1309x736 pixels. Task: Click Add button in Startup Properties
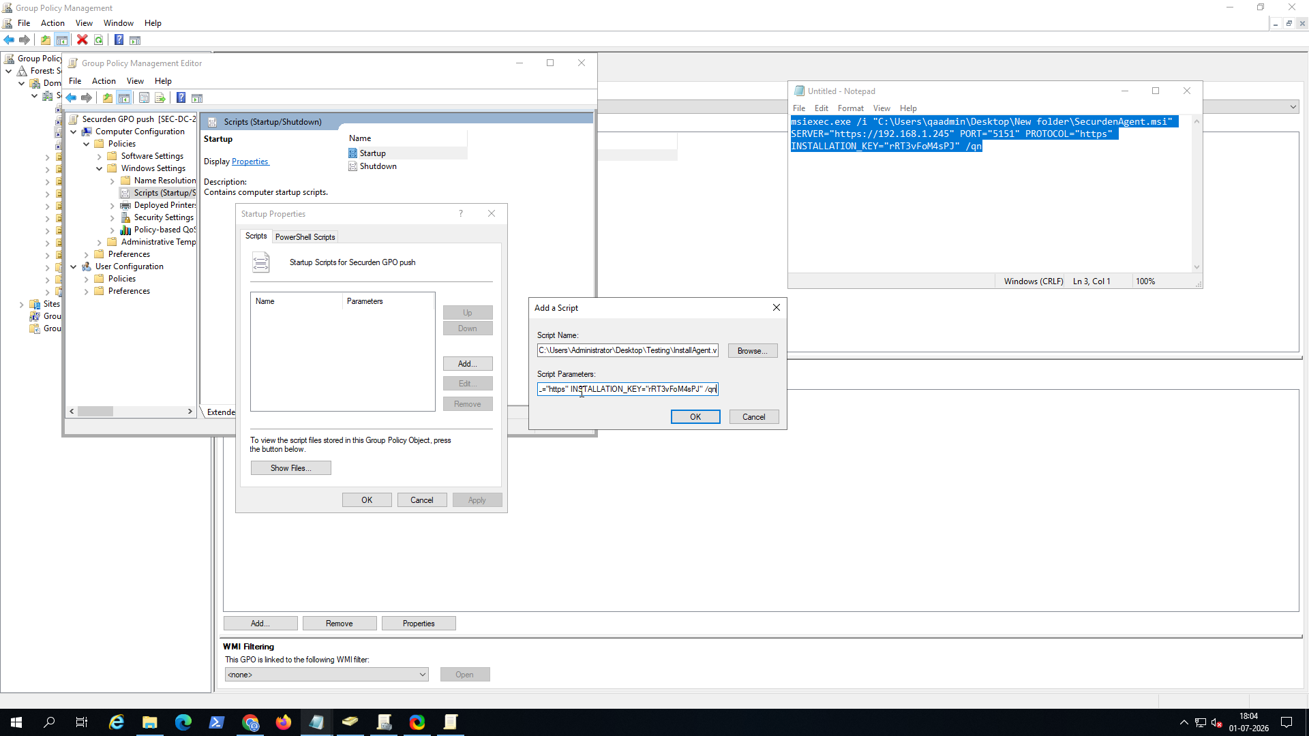pos(468,364)
